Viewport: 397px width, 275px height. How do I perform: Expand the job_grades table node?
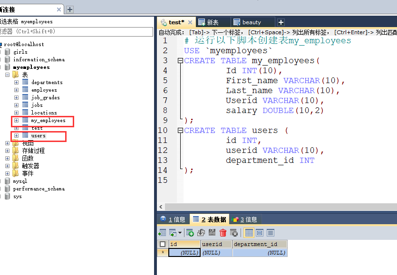pos(17,98)
